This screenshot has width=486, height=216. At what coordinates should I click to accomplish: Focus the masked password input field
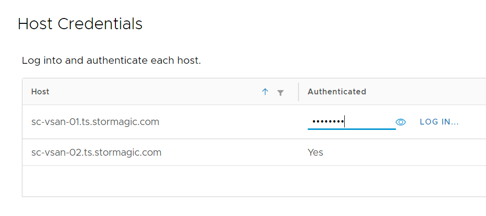(352, 122)
